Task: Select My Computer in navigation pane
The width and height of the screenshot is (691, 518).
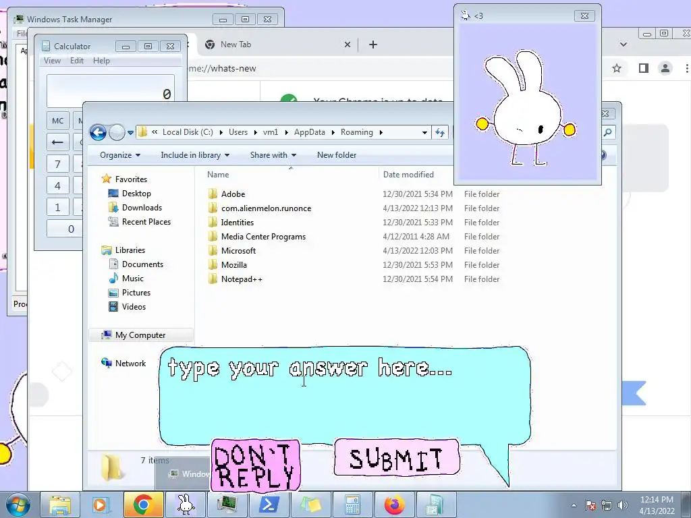Action: tap(140, 335)
